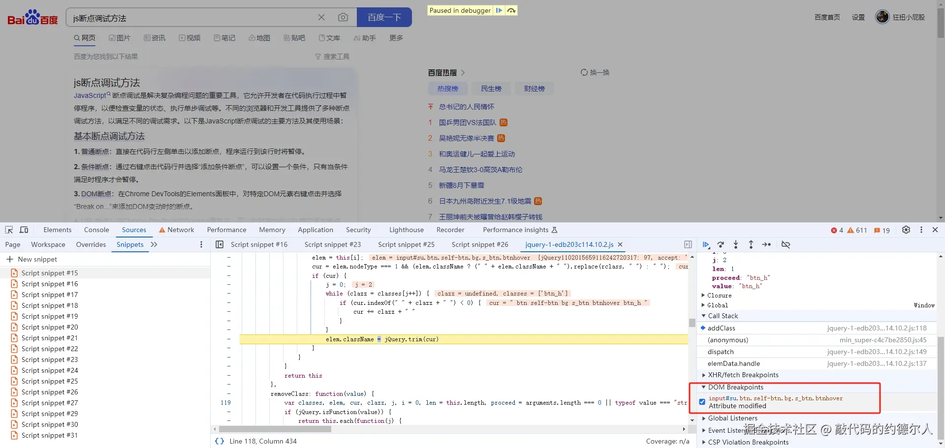Step out of the current function

(x=751, y=244)
